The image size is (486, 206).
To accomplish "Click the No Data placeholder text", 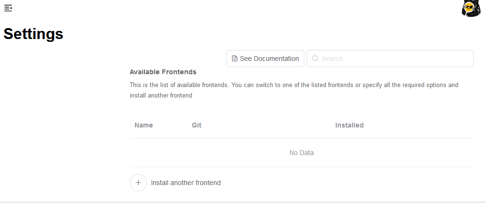I will tap(301, 153).
